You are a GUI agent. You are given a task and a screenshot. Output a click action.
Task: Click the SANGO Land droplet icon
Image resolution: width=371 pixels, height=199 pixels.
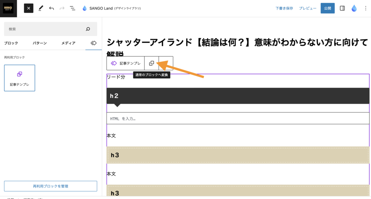(x=85, y=8)
